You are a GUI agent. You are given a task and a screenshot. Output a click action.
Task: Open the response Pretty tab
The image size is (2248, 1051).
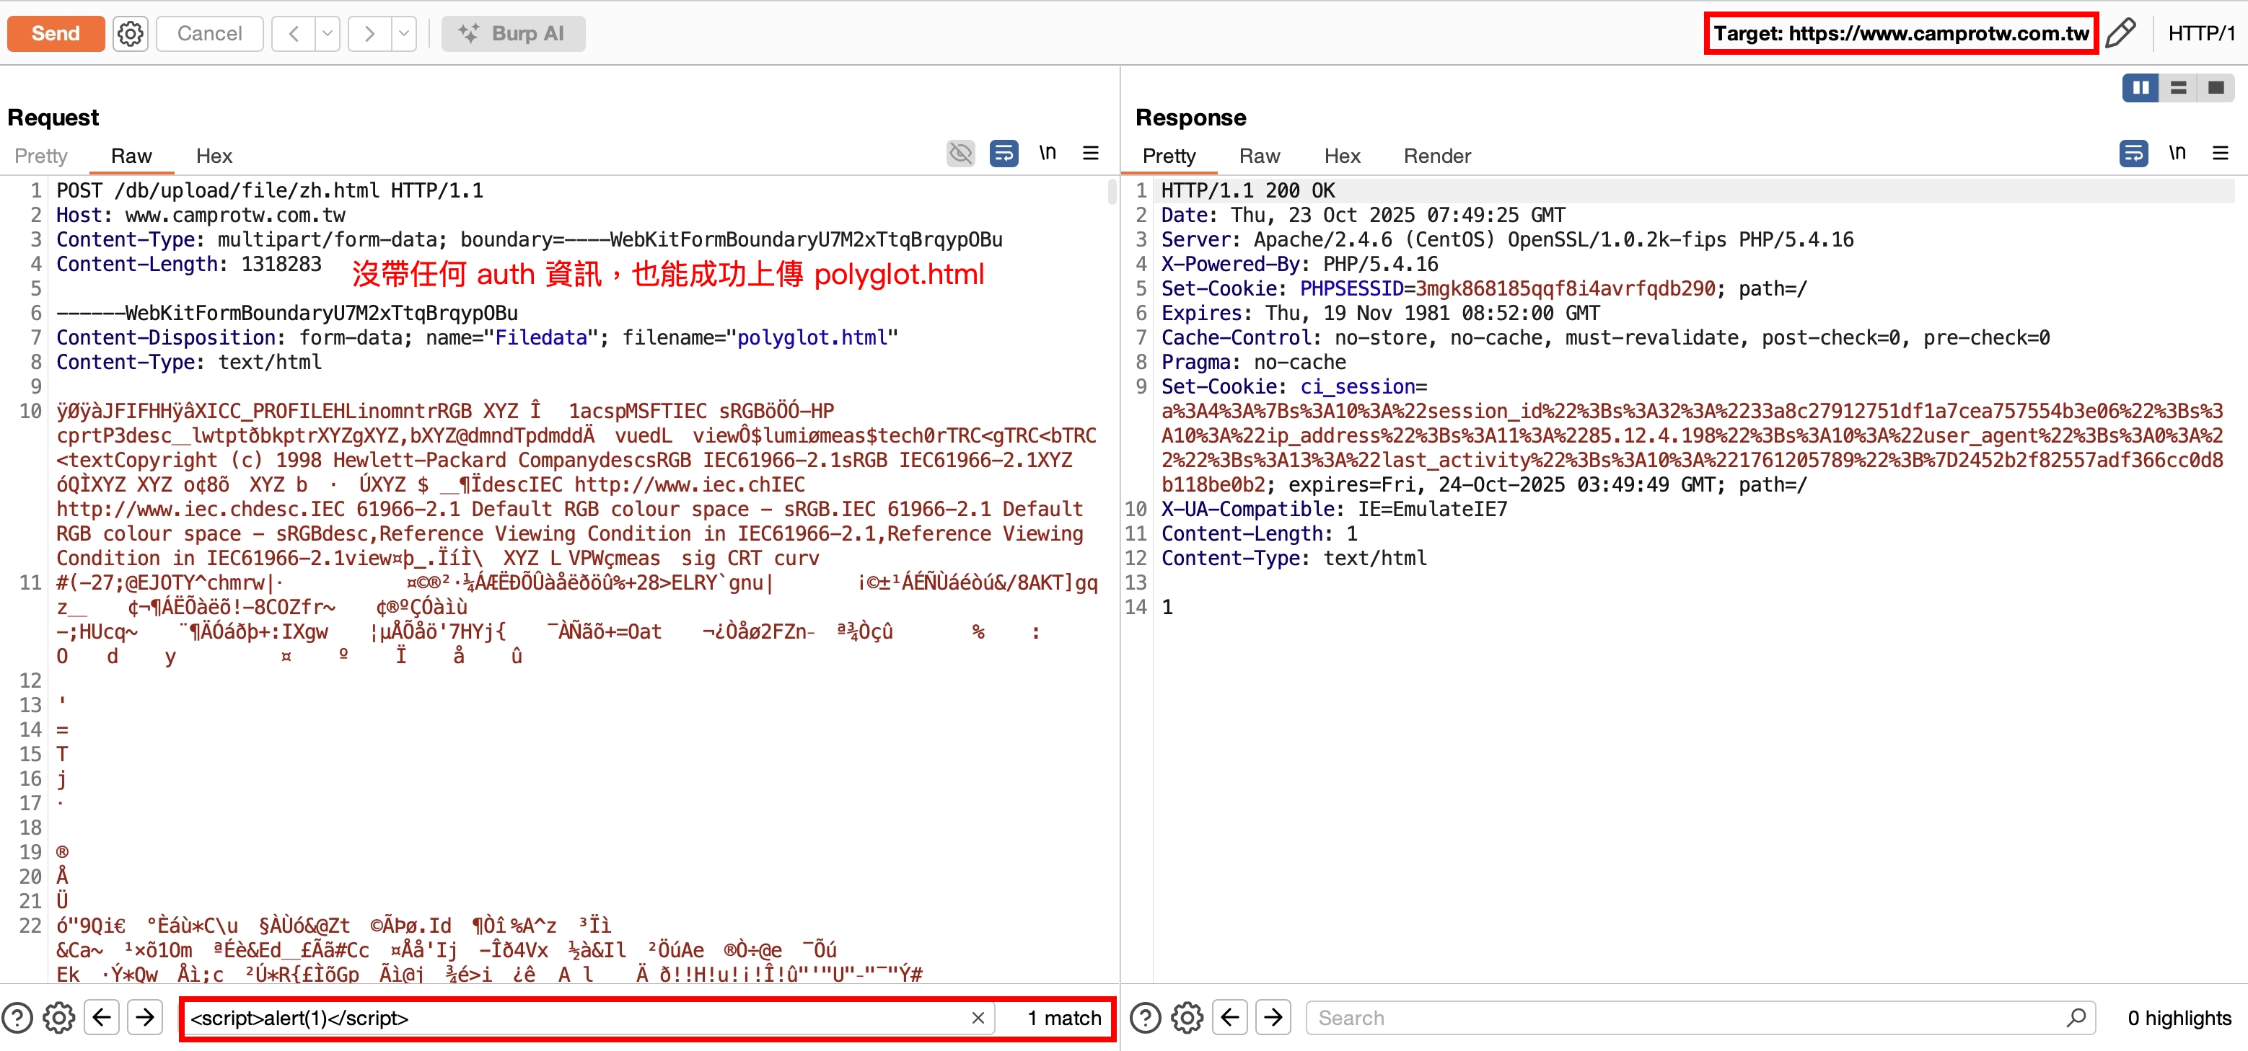pyautogui.click(x=1169, y=155)
